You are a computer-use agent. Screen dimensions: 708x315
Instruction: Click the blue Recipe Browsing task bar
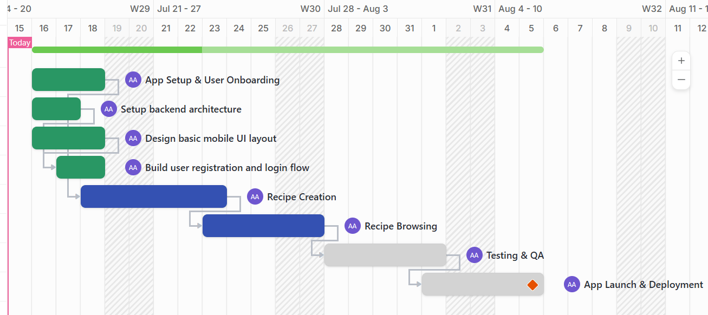tap(263, 226)
